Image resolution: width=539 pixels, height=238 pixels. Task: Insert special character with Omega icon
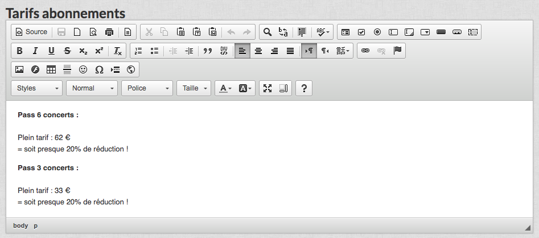tap(99, 69)
